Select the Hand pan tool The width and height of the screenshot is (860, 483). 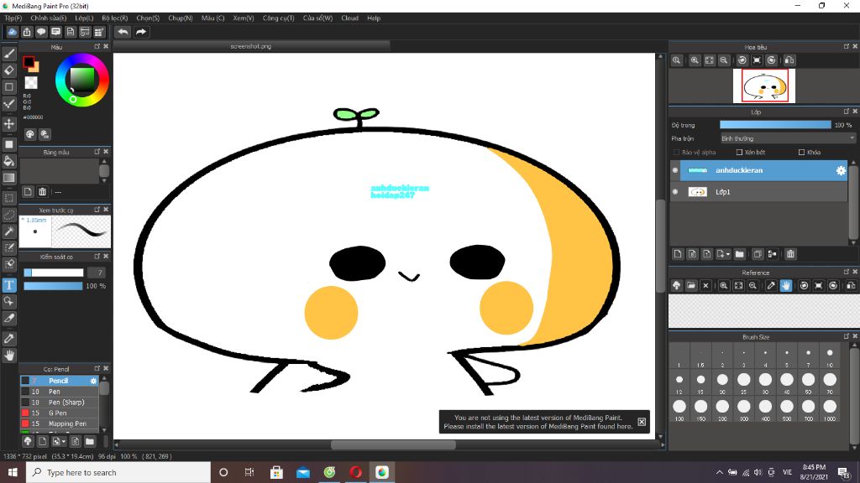click(x=9, y=356)
